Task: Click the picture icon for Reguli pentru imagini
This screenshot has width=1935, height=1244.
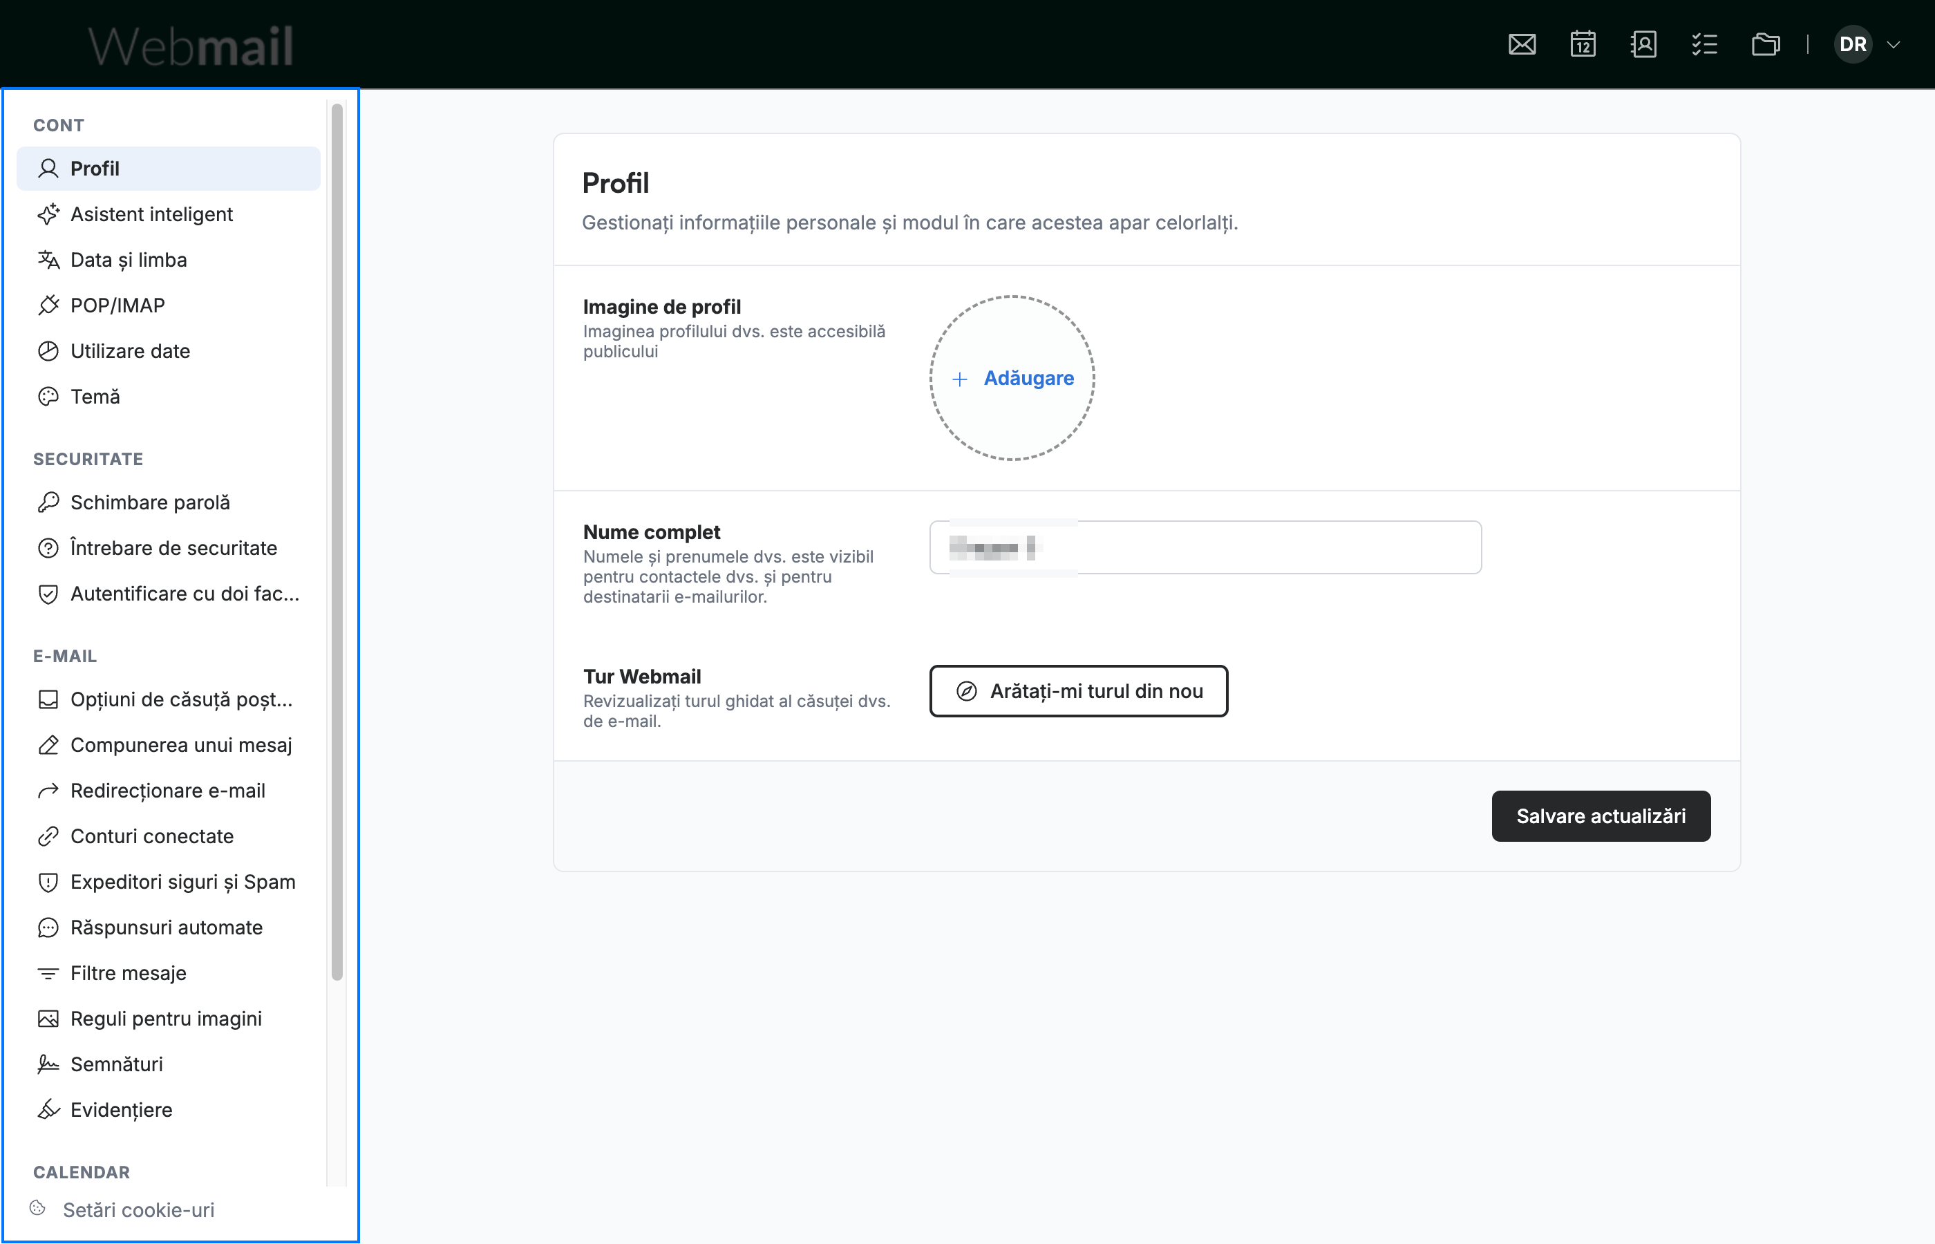Action: coord(48,1019)
